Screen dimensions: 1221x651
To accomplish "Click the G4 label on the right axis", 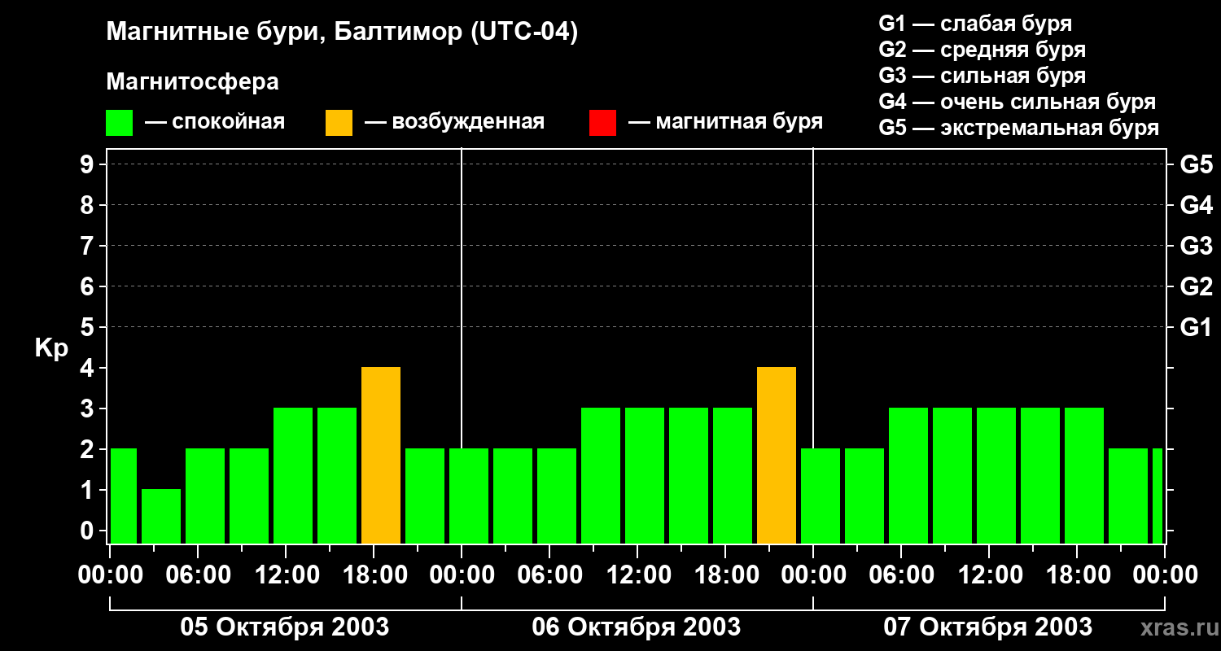I will (x=1196, y=205).
